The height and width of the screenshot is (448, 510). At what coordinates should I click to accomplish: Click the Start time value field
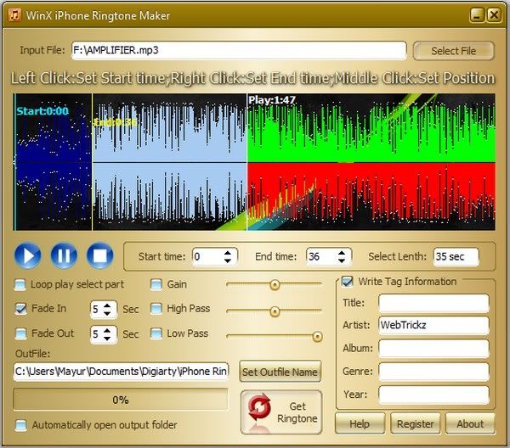[x=208, y=256]
